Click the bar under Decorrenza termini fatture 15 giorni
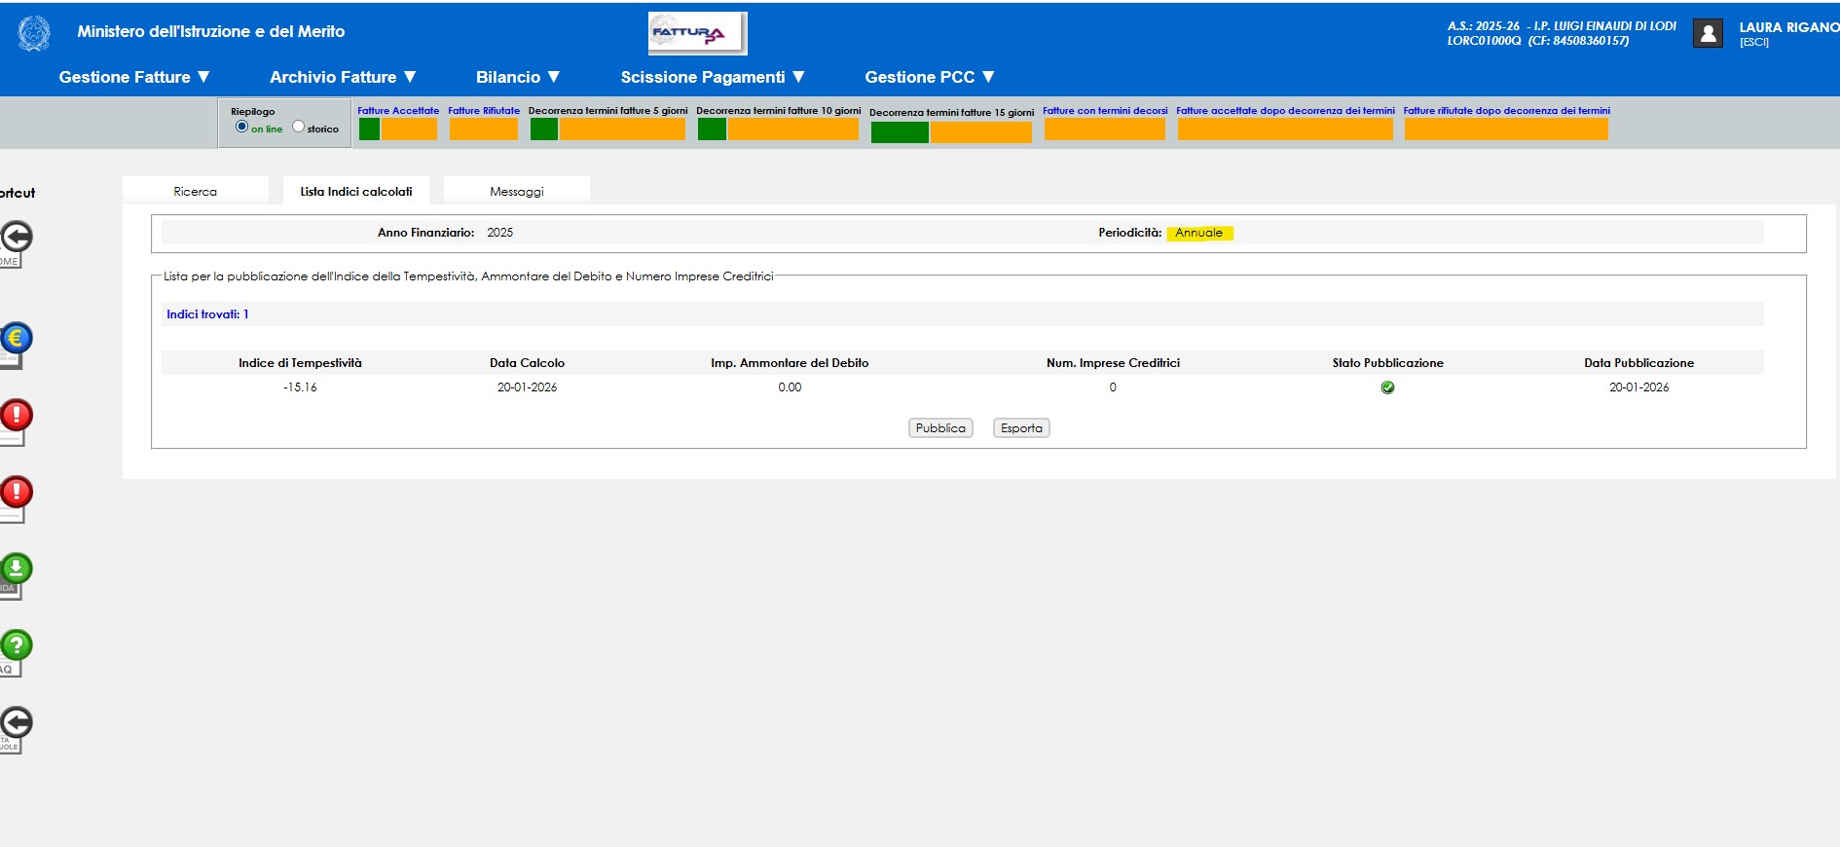This screenshot has height=847, width=1840. [950, 132]
